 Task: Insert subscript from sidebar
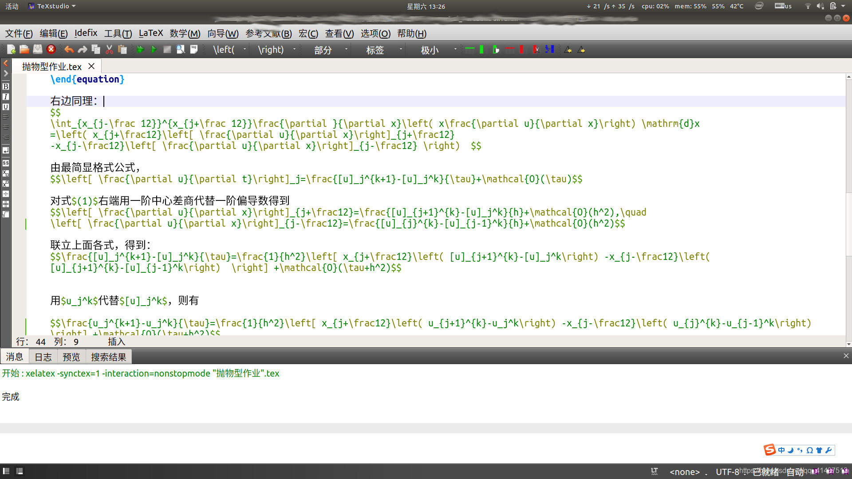coord(6,173)
